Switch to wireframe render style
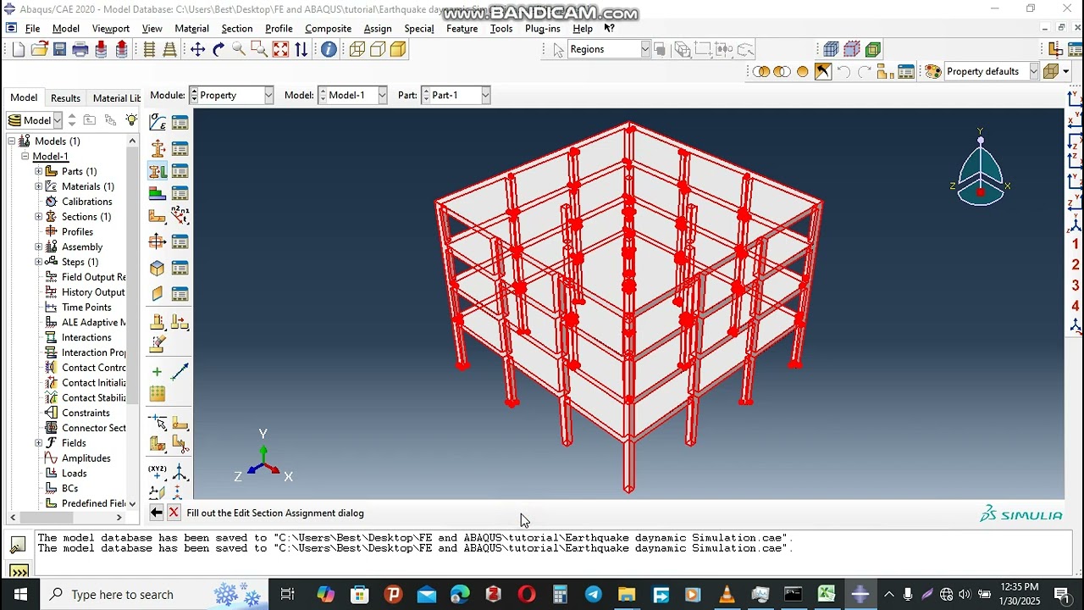The height and width of the screenshot is (610, 1084). point(357,49)
